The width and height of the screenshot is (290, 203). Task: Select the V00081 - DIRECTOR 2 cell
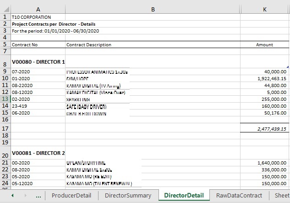(38, 153)
